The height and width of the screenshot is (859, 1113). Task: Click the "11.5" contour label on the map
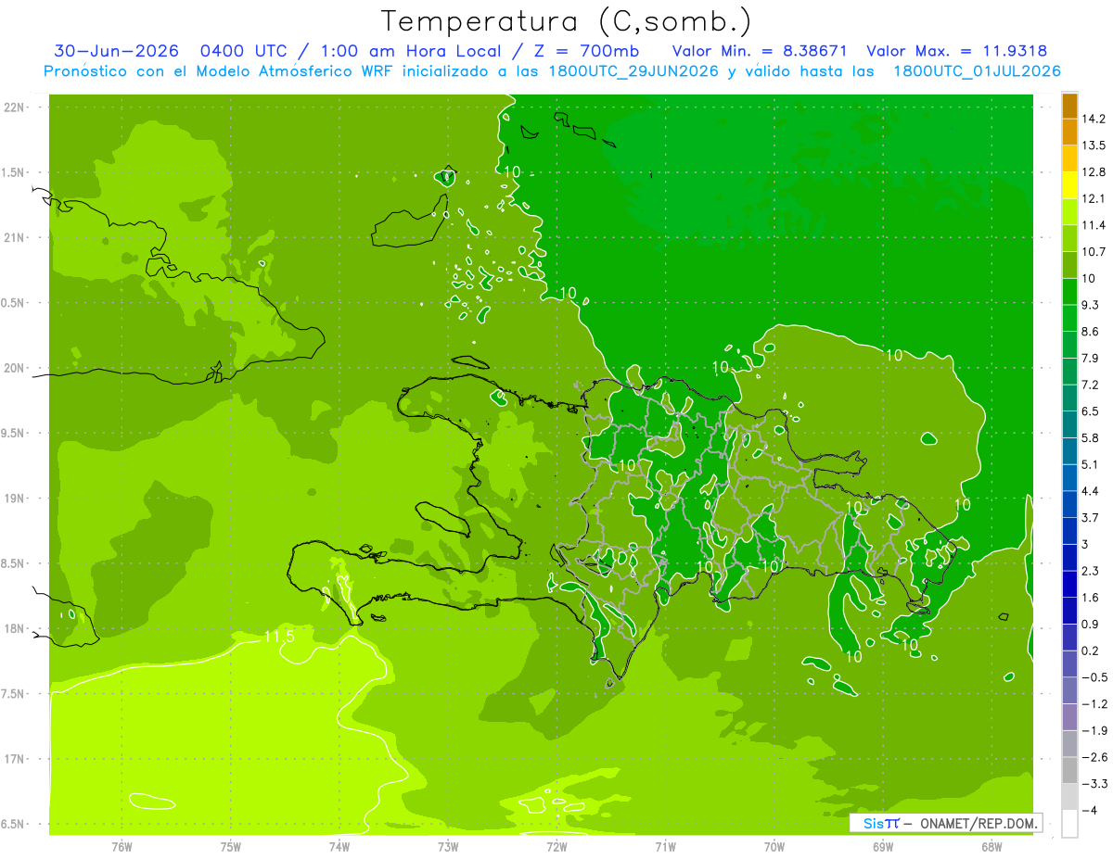click(x=279, y=637)
